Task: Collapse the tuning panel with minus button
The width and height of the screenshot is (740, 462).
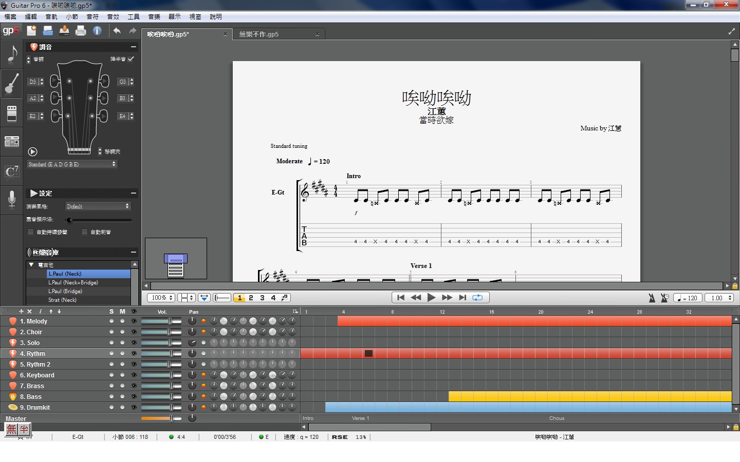Action: coord(133,47)
